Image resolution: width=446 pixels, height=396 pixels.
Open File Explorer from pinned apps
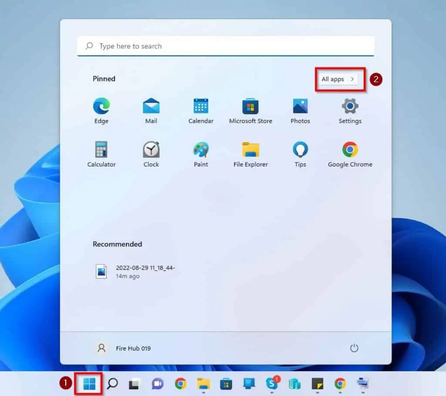click(x=250, y=151)
